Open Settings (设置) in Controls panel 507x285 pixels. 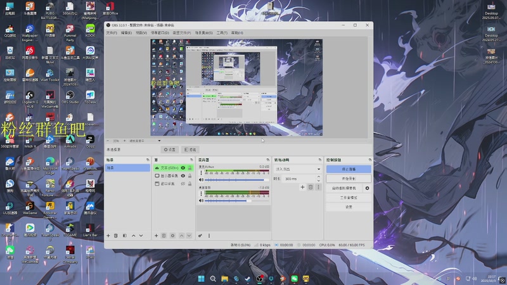tap(349, 207)
